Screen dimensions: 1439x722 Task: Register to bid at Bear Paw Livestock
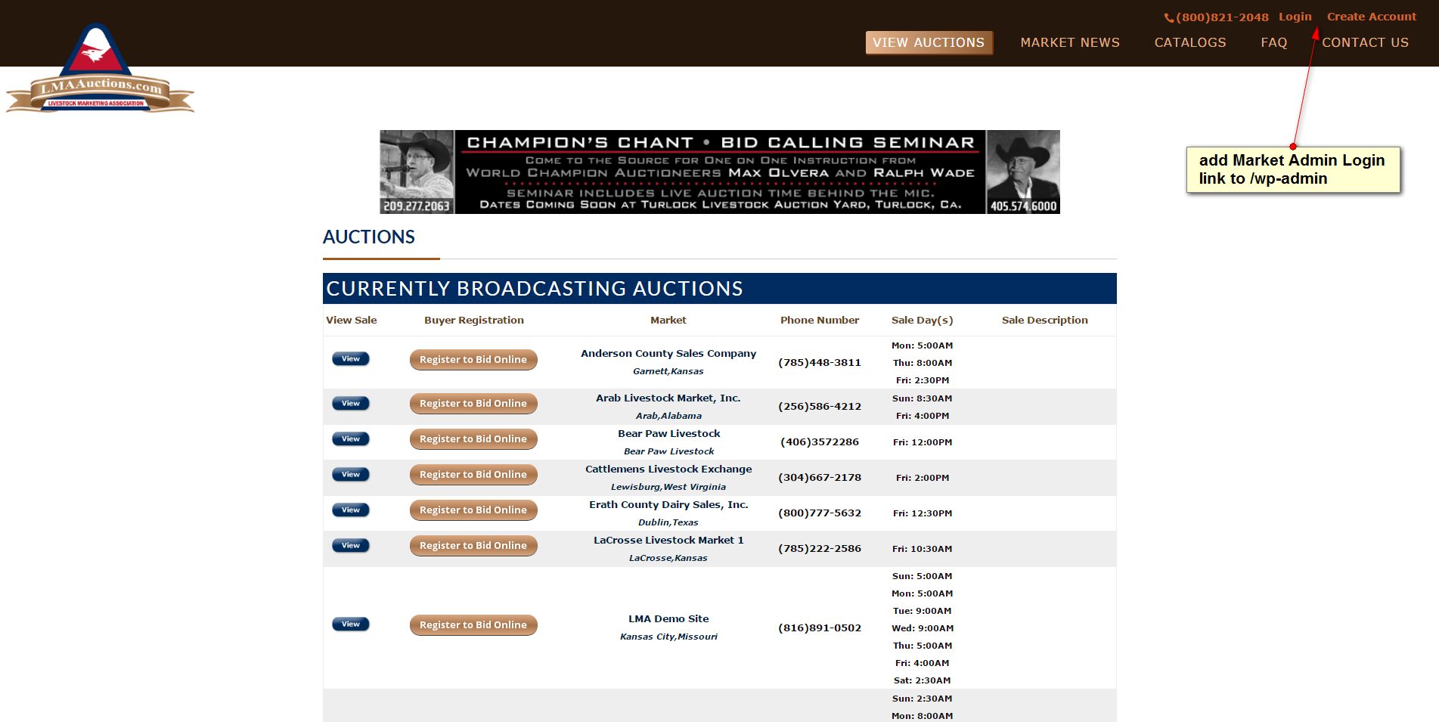tap(473, 439)
